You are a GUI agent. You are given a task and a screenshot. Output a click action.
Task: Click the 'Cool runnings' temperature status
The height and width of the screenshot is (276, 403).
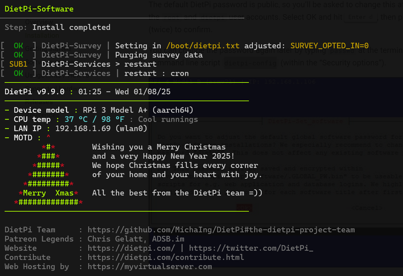pyautogui.click(x=168, y=119)
